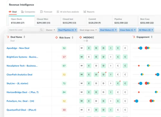Open ClearPath Analytics Deal
This screenshot has width=161, height=117.
[19, 75]
